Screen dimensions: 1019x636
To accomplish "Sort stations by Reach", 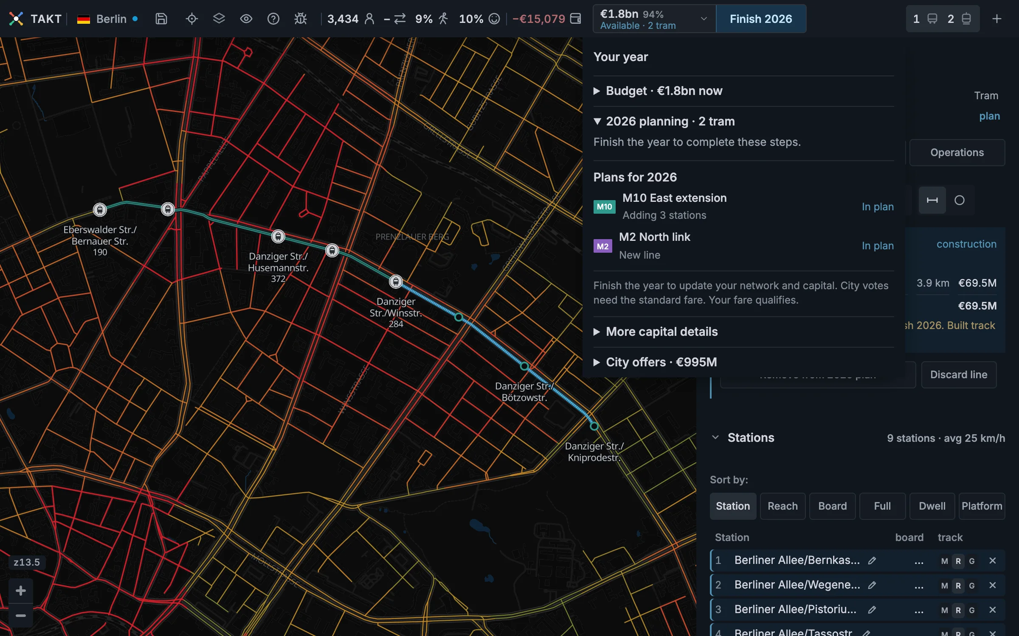I will 783,506.
